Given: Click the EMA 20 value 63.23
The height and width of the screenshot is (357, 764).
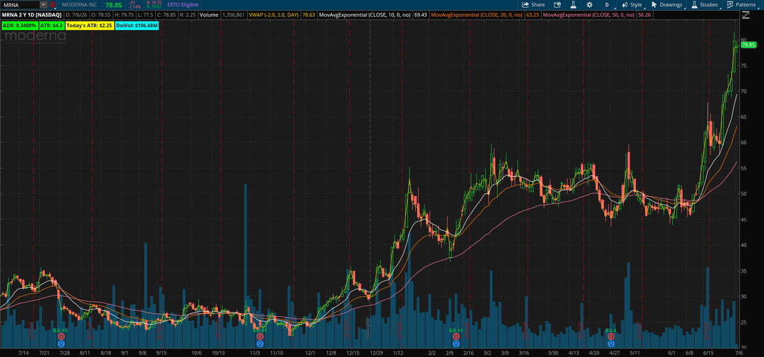Looking at the screenshot, I should pos(533,14).
